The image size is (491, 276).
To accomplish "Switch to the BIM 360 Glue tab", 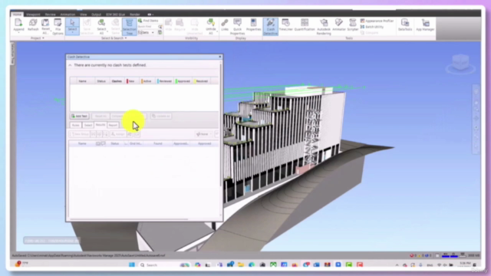I will [x=115, y=15].
